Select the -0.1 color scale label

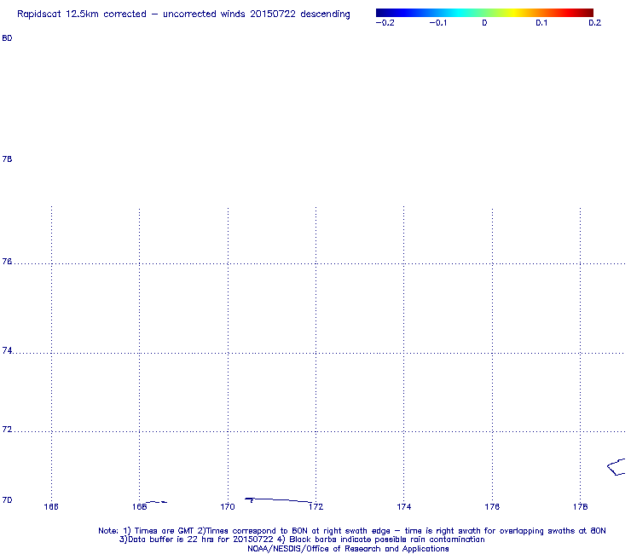[x=437, y=23]
